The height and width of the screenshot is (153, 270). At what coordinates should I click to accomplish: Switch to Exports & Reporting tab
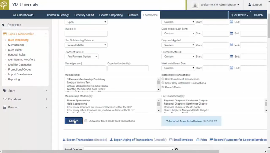111,15
